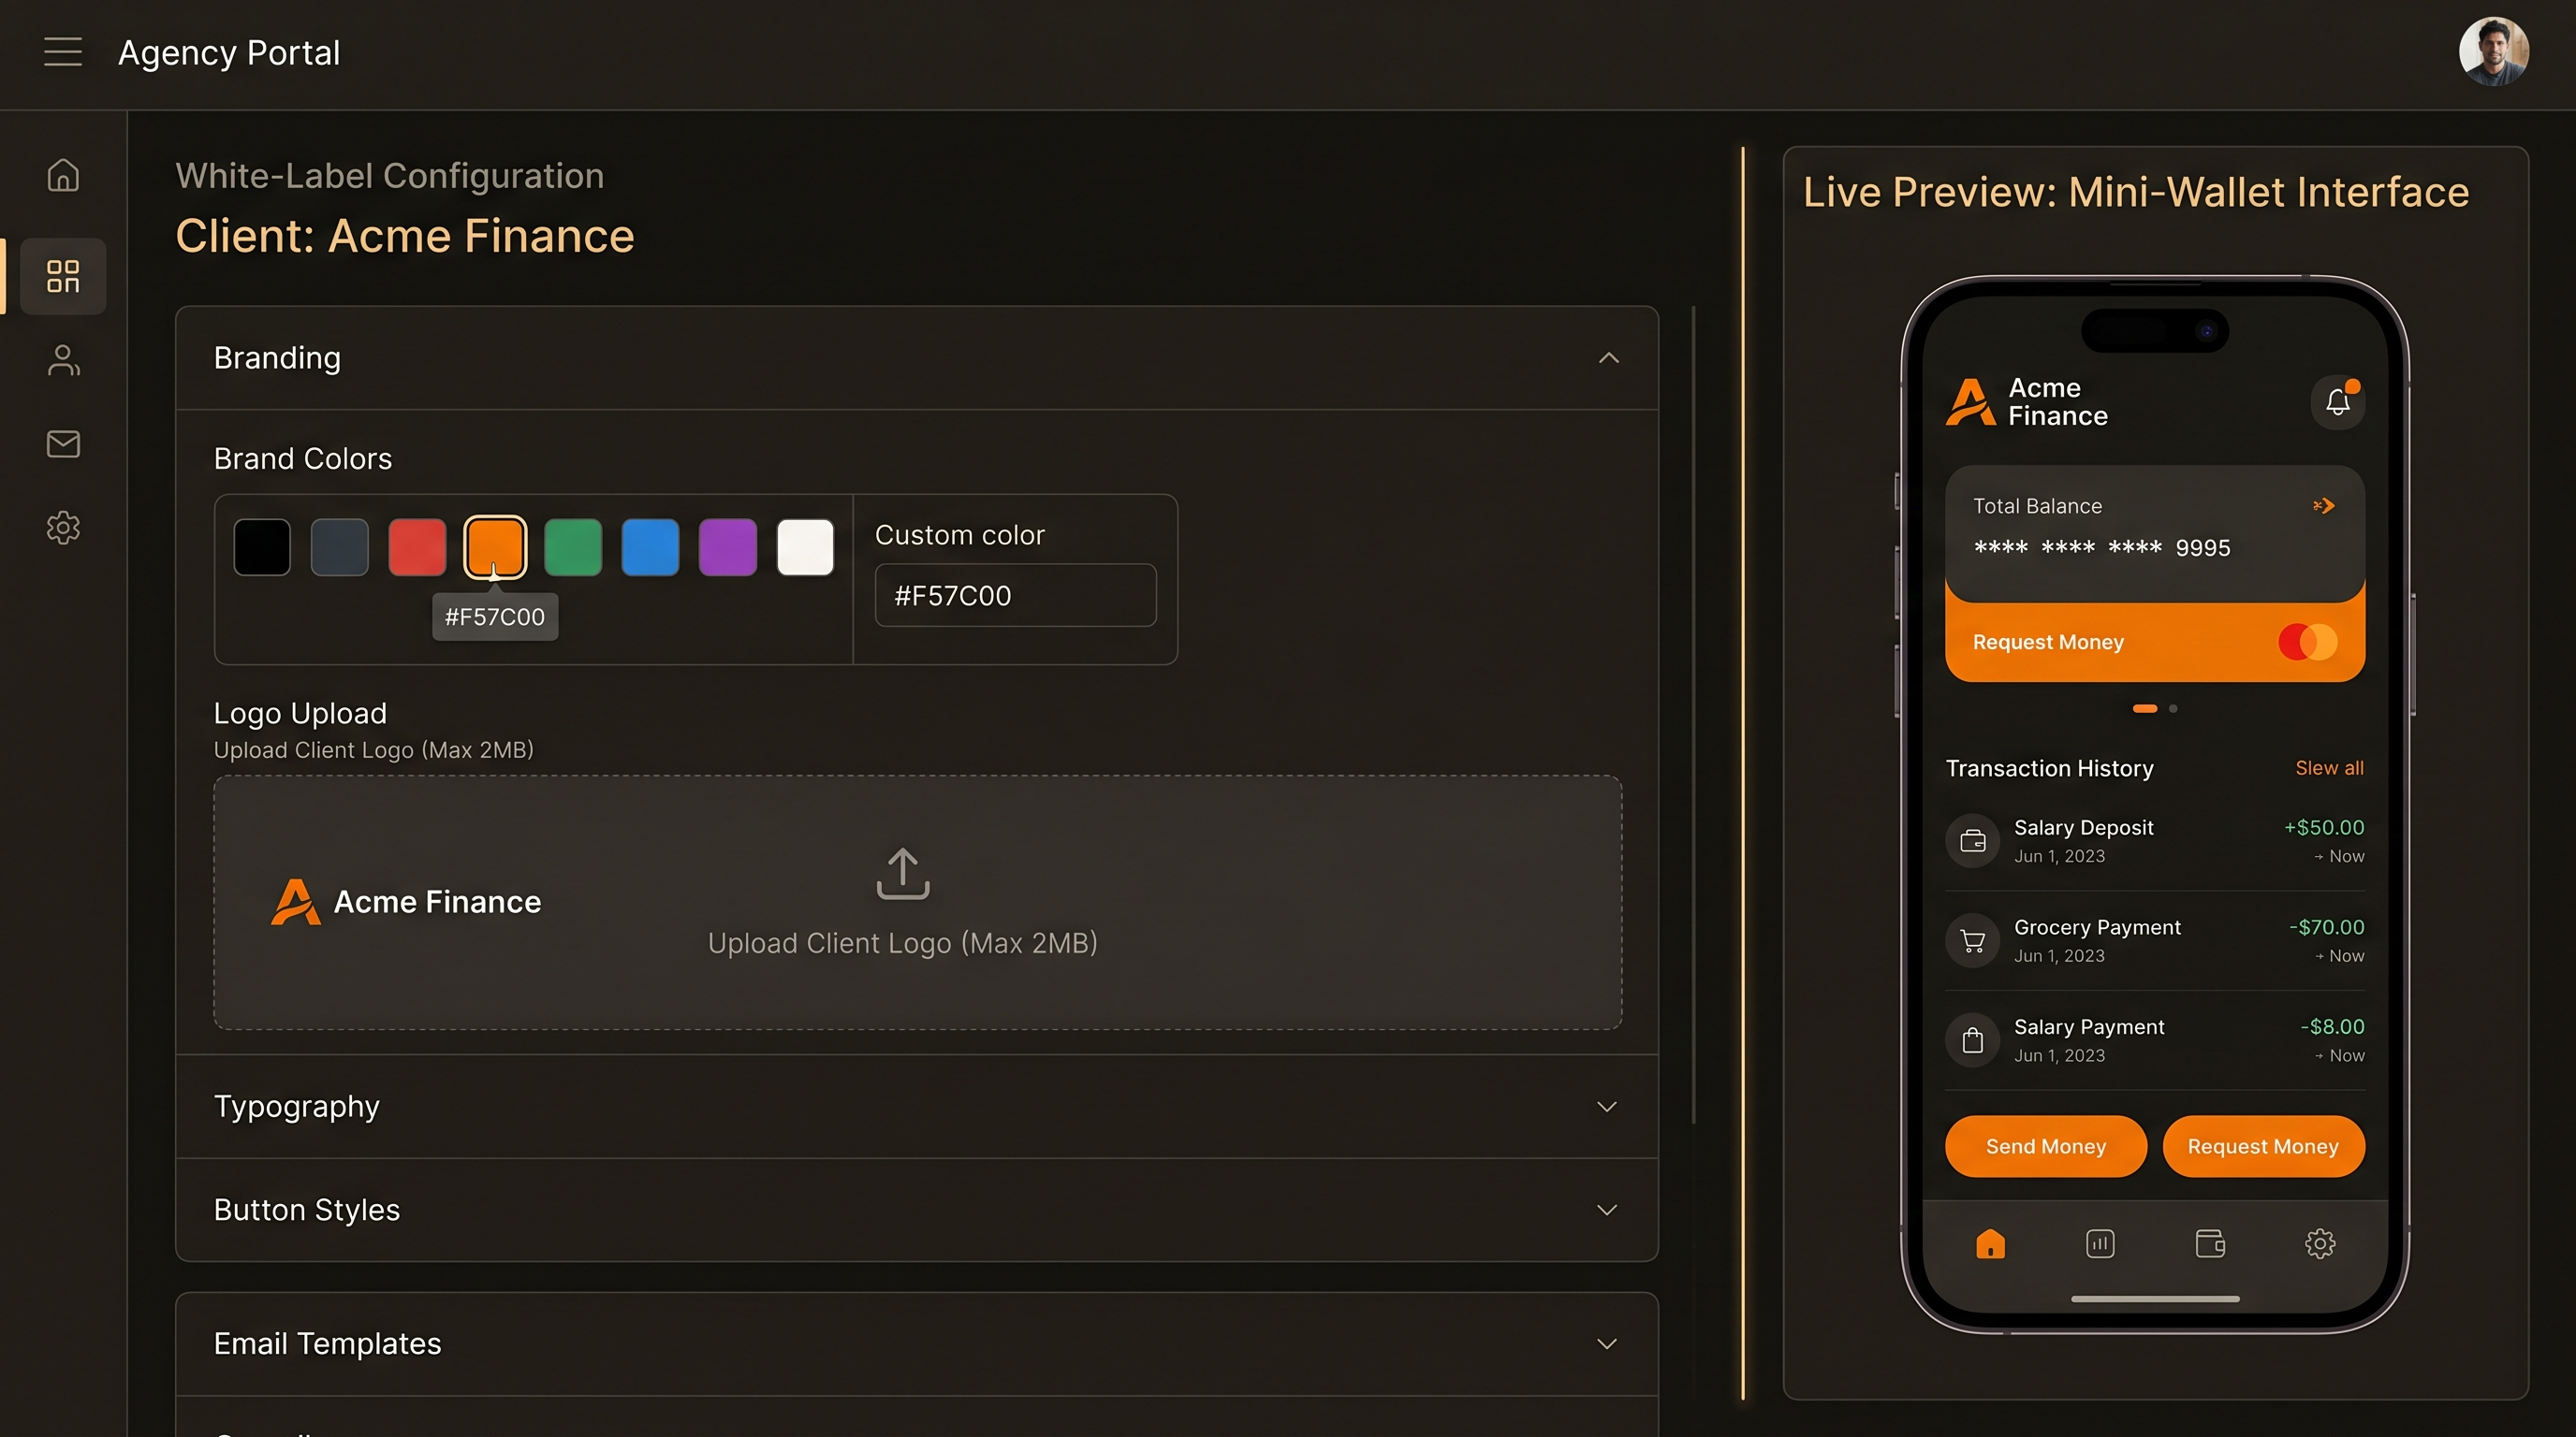
Task: Select the dashboard grid sidebar tab
Action: click(63, 277)
